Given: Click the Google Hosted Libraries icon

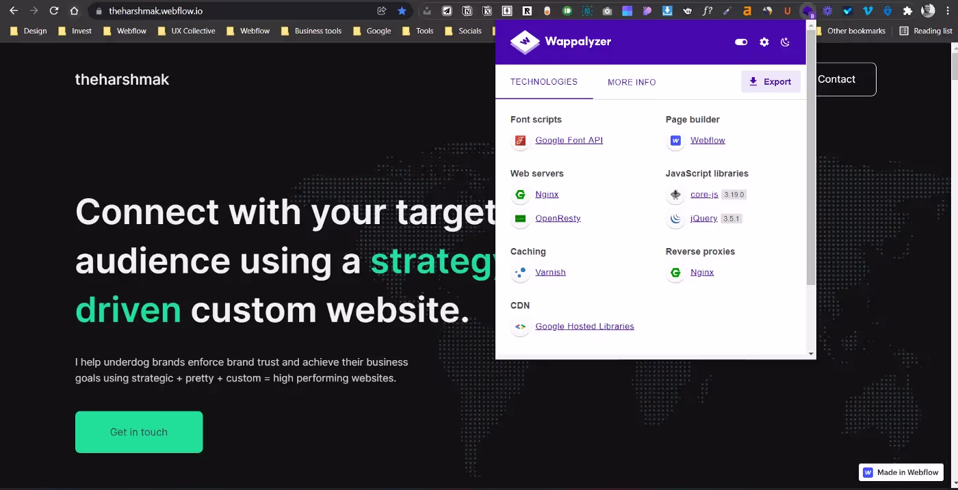Looking at the screenshot, I should 520,327.
